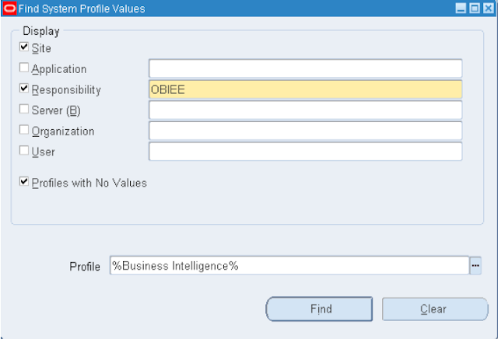This screenshot has height=339, width=498.
Task: Check the Server (B) checkbox
Action: pyautogui.click(x=24, y=110)
